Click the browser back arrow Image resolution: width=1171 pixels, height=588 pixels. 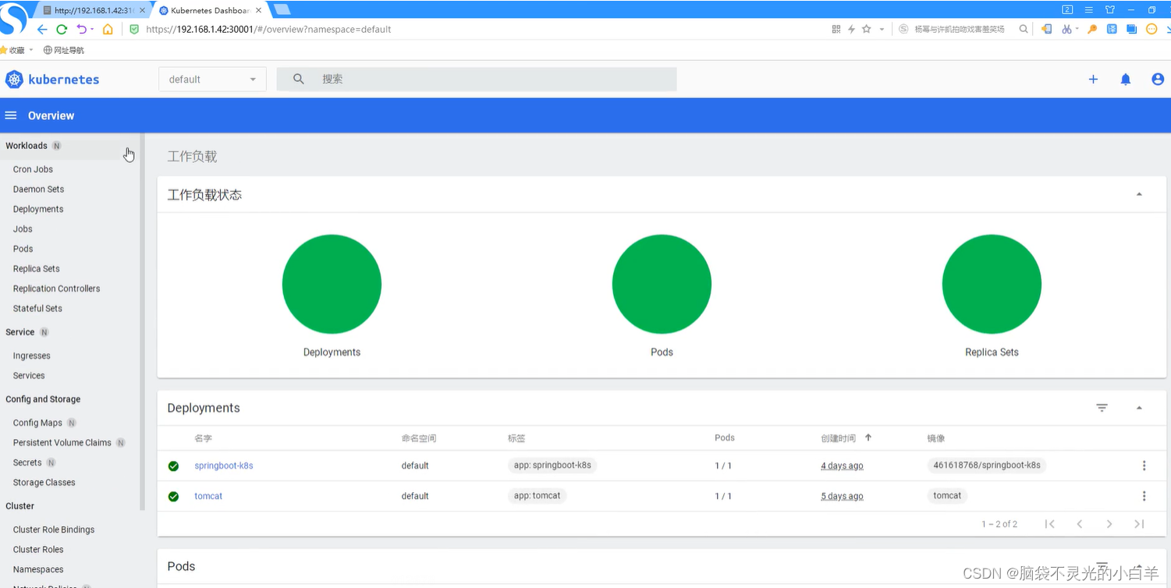pos(42,29)
